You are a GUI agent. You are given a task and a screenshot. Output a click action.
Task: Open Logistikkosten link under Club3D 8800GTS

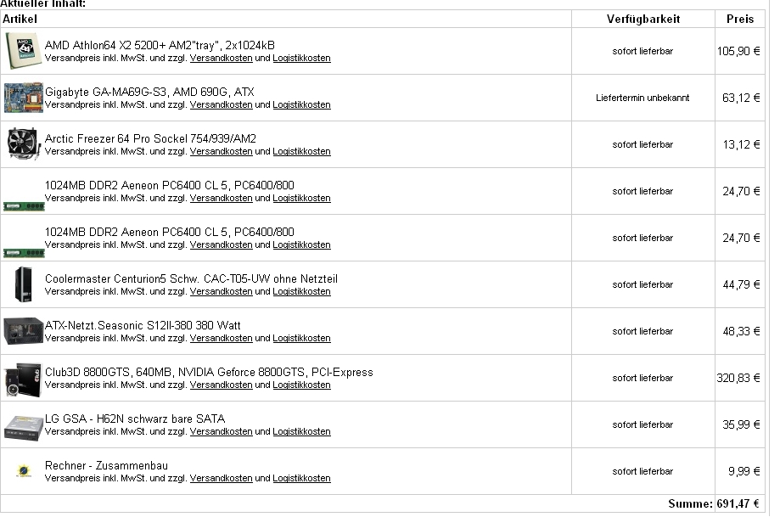click(x=301, y=385)
